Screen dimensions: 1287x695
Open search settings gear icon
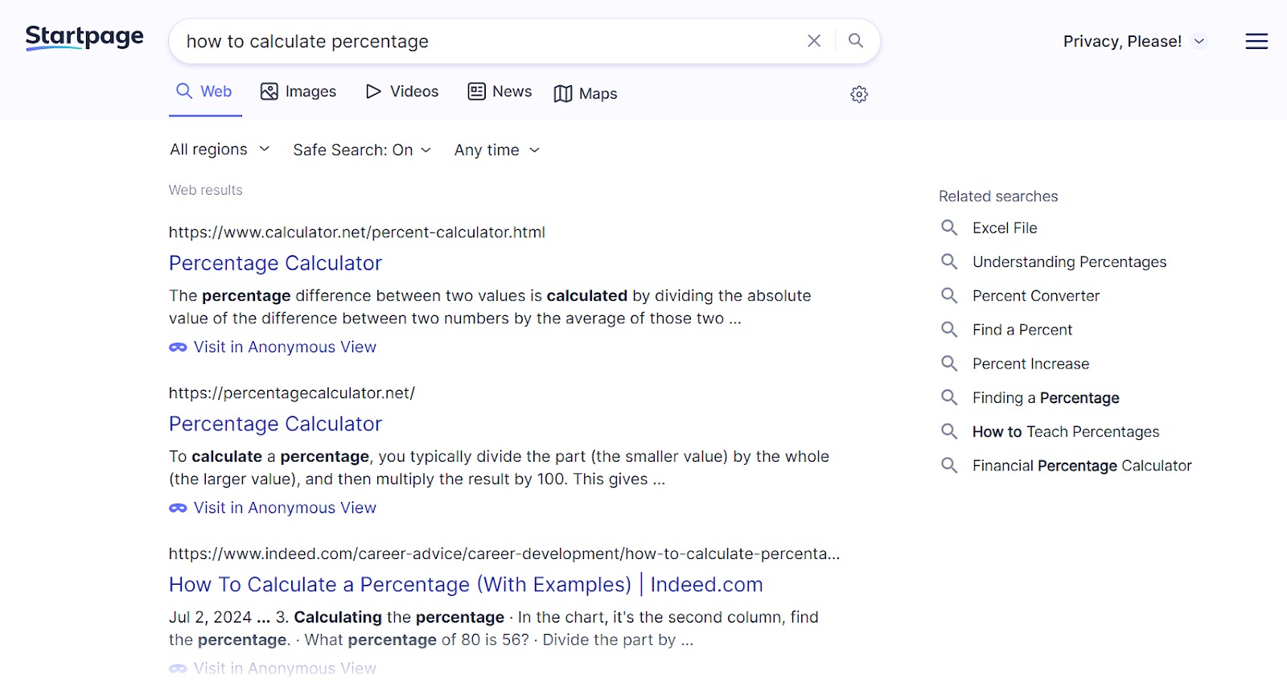pyautogui.click(x=859, y=94)
